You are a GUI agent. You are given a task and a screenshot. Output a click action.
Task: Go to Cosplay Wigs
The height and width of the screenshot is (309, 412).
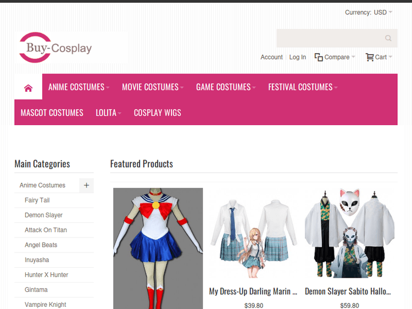tap(158, 113)
